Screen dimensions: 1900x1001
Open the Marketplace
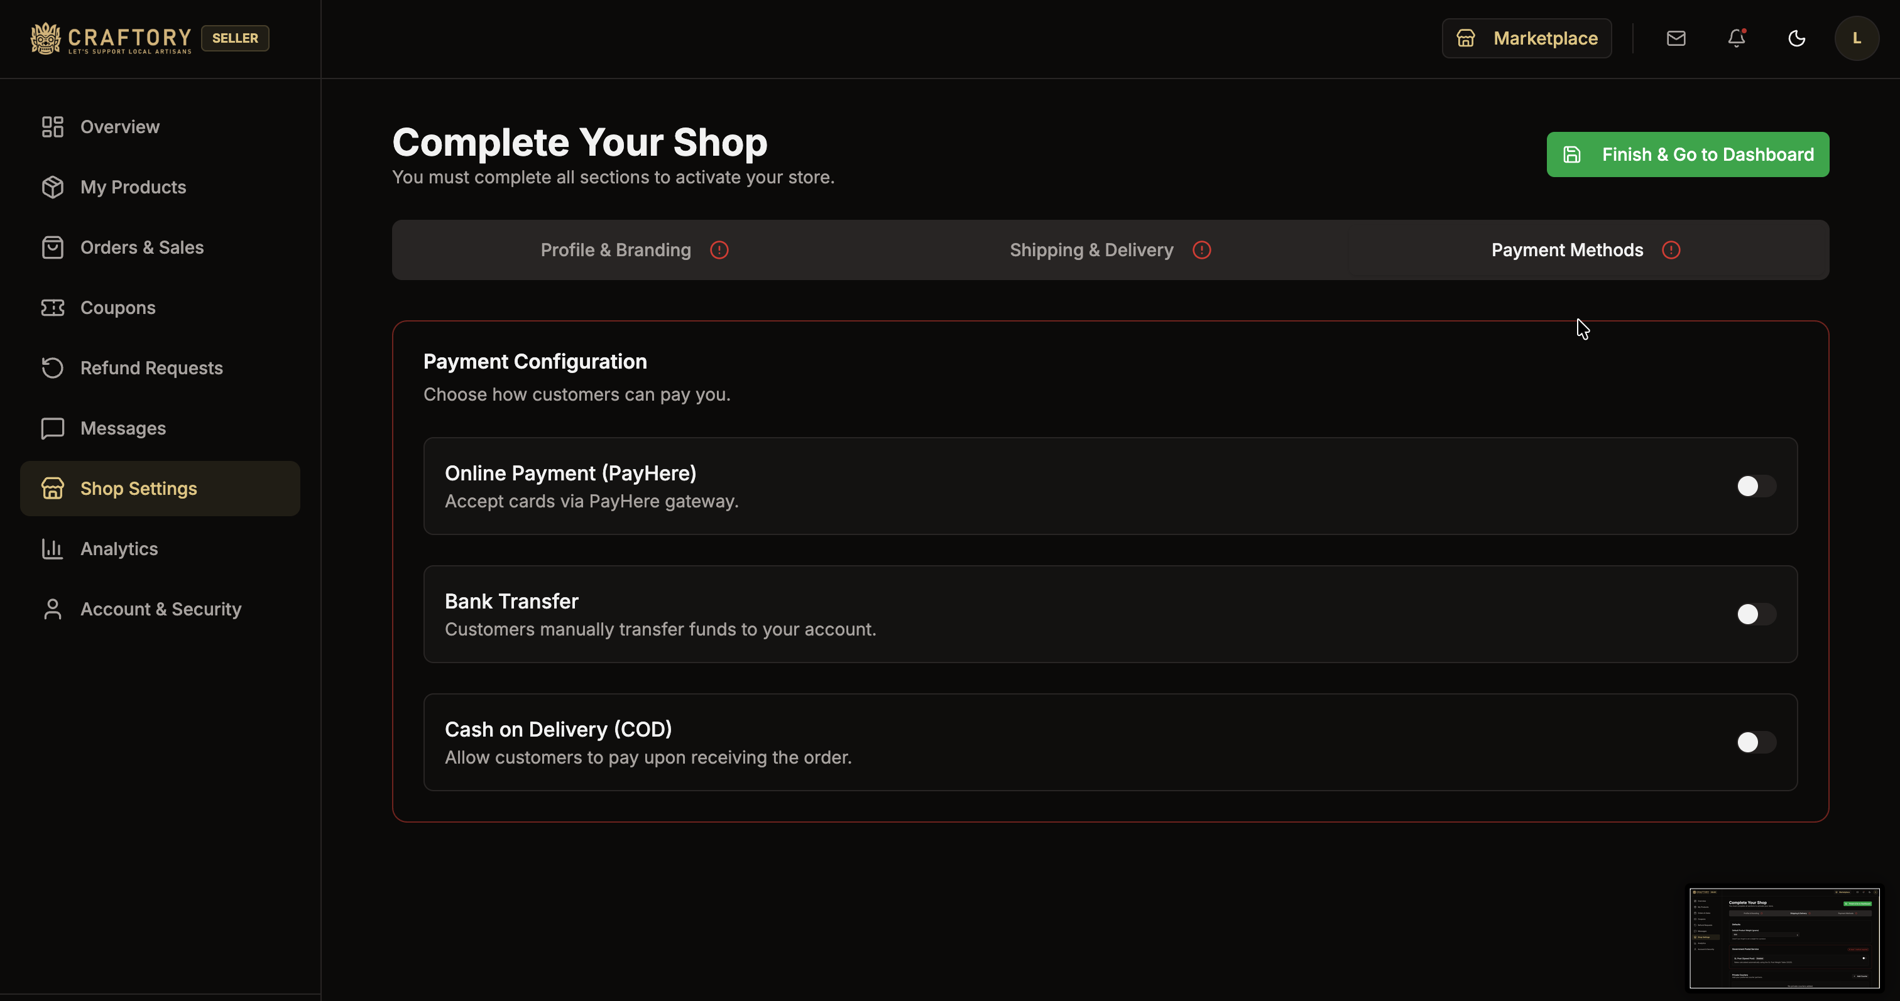pos(1527,38)
